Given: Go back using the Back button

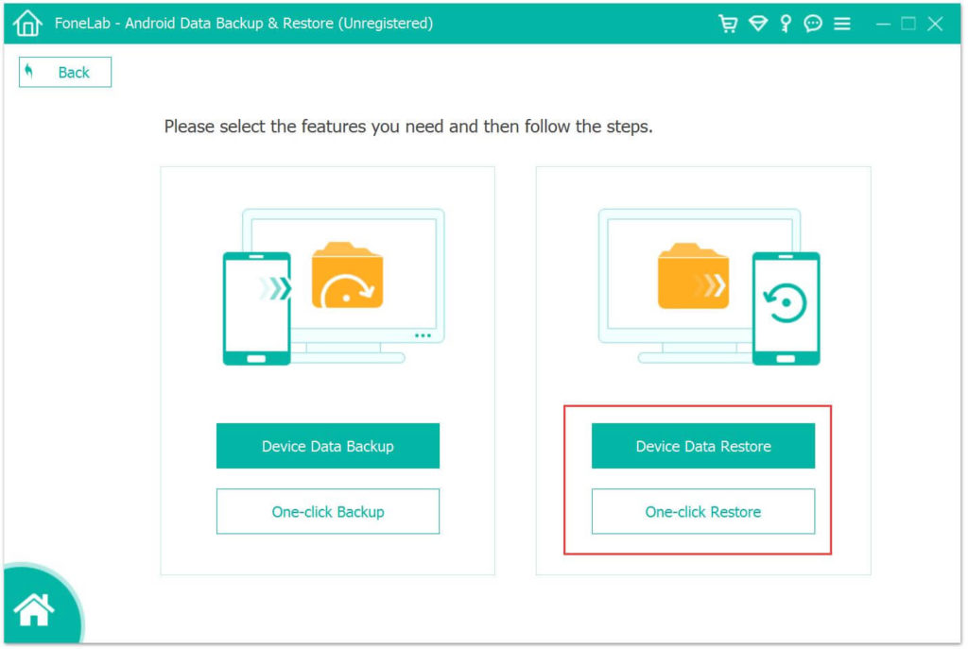Looking at the screenshot, I should click(65, 72).
